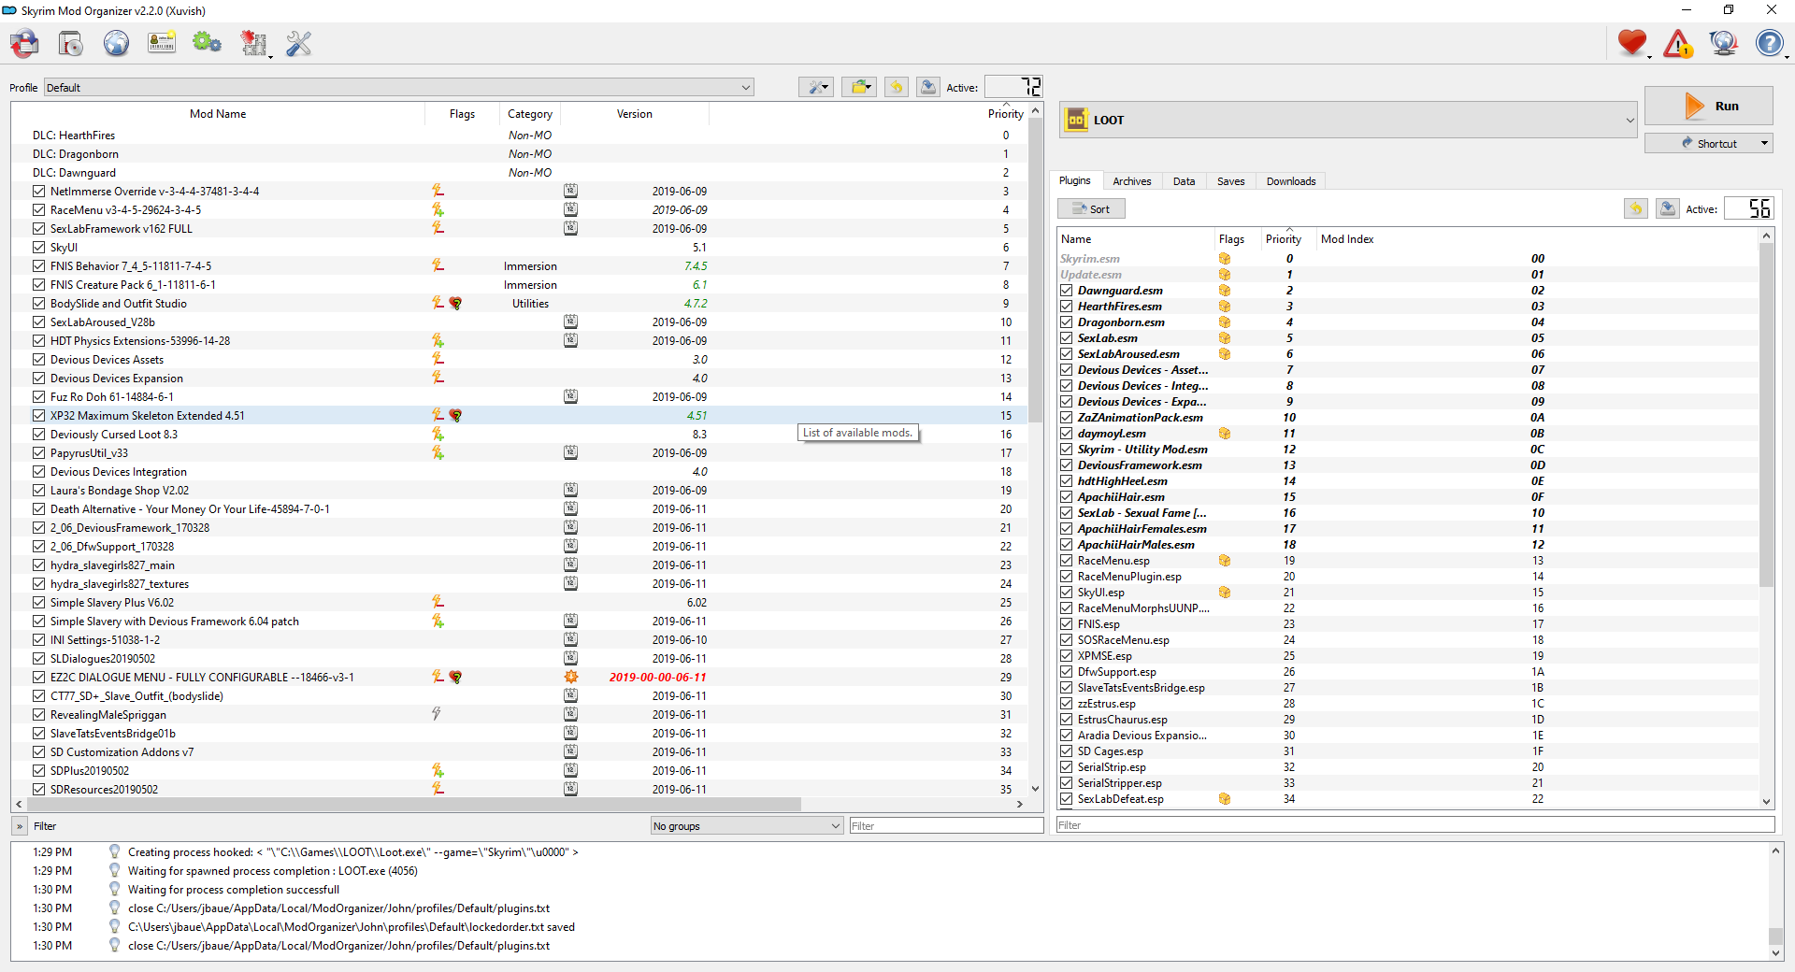
Task: Click the log line 'Waiting for process completion successfull'
Action: (234, 890)
